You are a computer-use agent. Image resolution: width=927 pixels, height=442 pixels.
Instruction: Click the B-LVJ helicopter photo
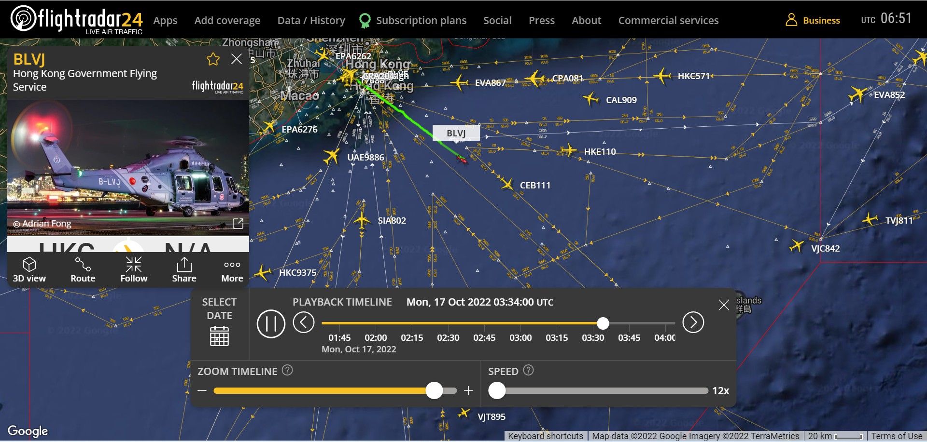pyautogui.click(x=128, y=167)
